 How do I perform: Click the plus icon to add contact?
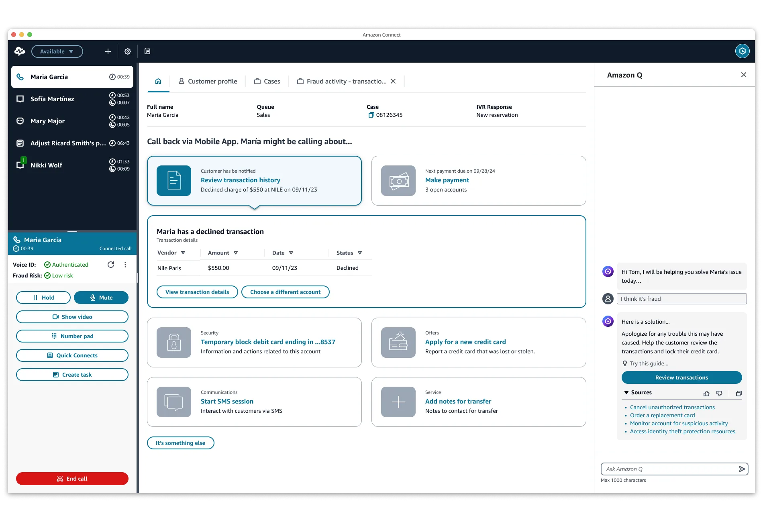(x=108, y=51)
